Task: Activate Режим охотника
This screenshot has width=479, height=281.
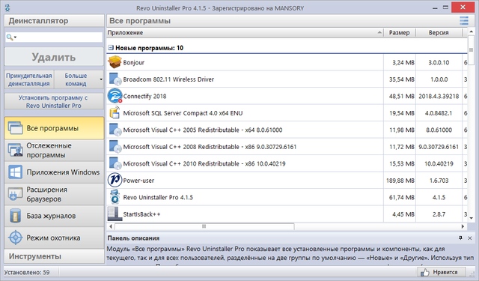Action: [x=54, y=238]
